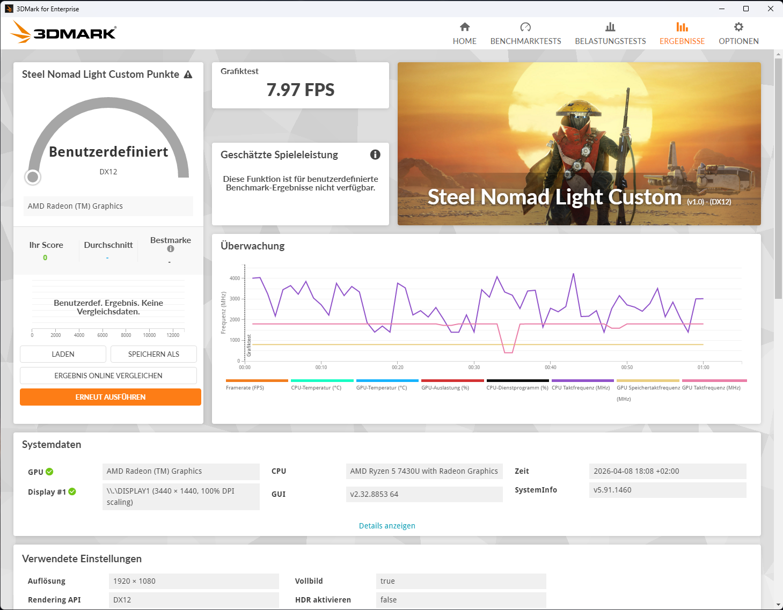Click Ergebnis online vergleichen button
The width and height of the screenshot is (783, 610).
click(108, 376)
